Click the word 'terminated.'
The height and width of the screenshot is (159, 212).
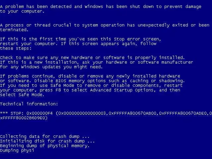[14, 30]
